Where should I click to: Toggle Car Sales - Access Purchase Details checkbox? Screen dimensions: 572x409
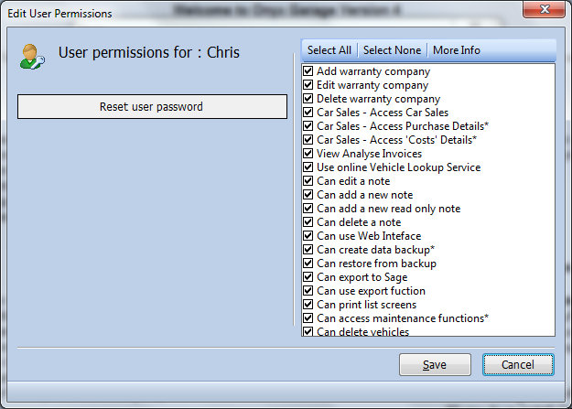click(308, 126)
